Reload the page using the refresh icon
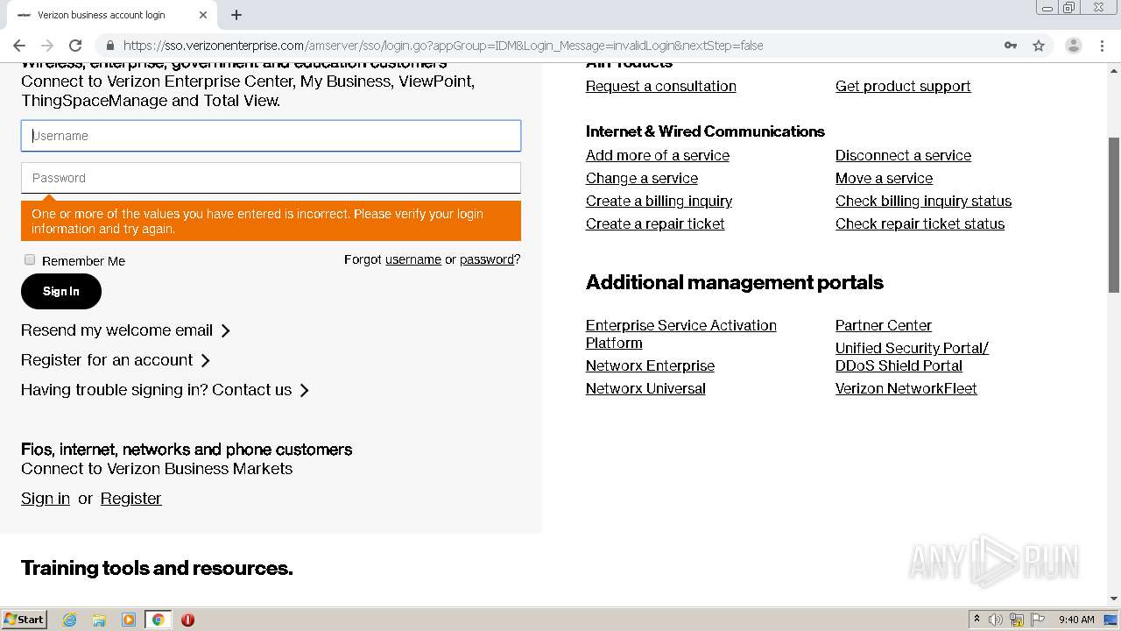 pos(75,46)
